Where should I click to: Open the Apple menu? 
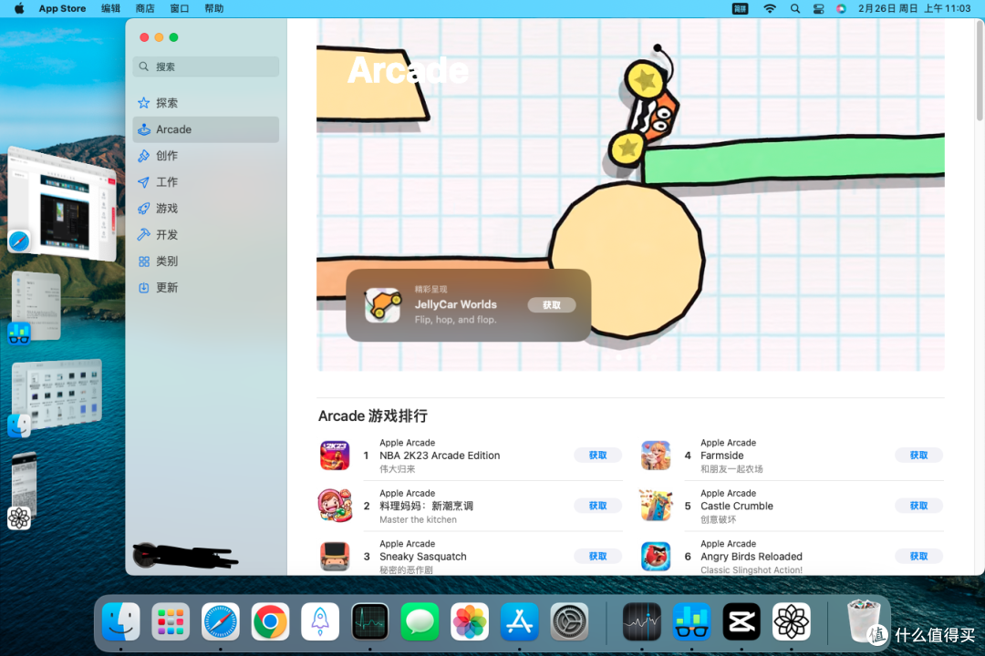click(19, 9)
